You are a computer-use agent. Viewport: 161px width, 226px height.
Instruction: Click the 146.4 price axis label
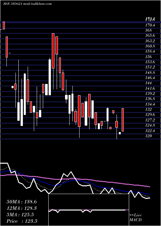point(150,78)
